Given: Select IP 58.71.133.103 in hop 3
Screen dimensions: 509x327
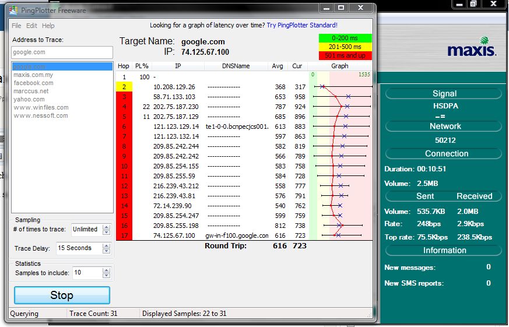Looking at the screenshot, I should tap(174, 97).
